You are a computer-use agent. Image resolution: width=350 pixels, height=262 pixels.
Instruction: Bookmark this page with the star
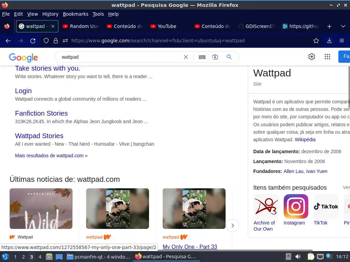(316, 41)
